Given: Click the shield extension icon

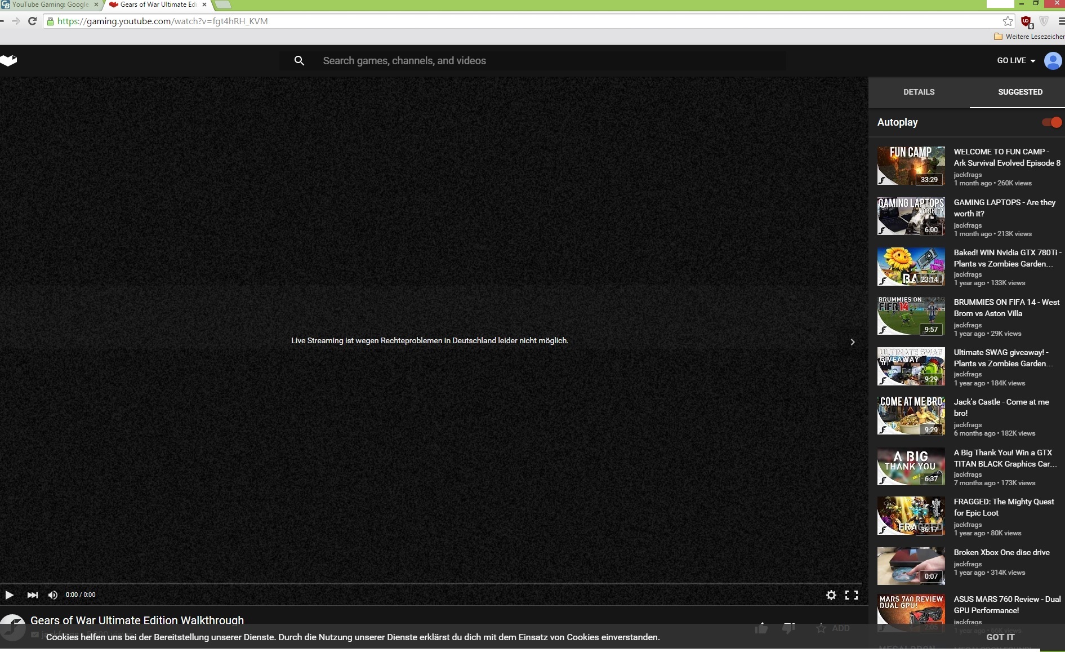Looking at the screenshot, I should pos(1044,21).
